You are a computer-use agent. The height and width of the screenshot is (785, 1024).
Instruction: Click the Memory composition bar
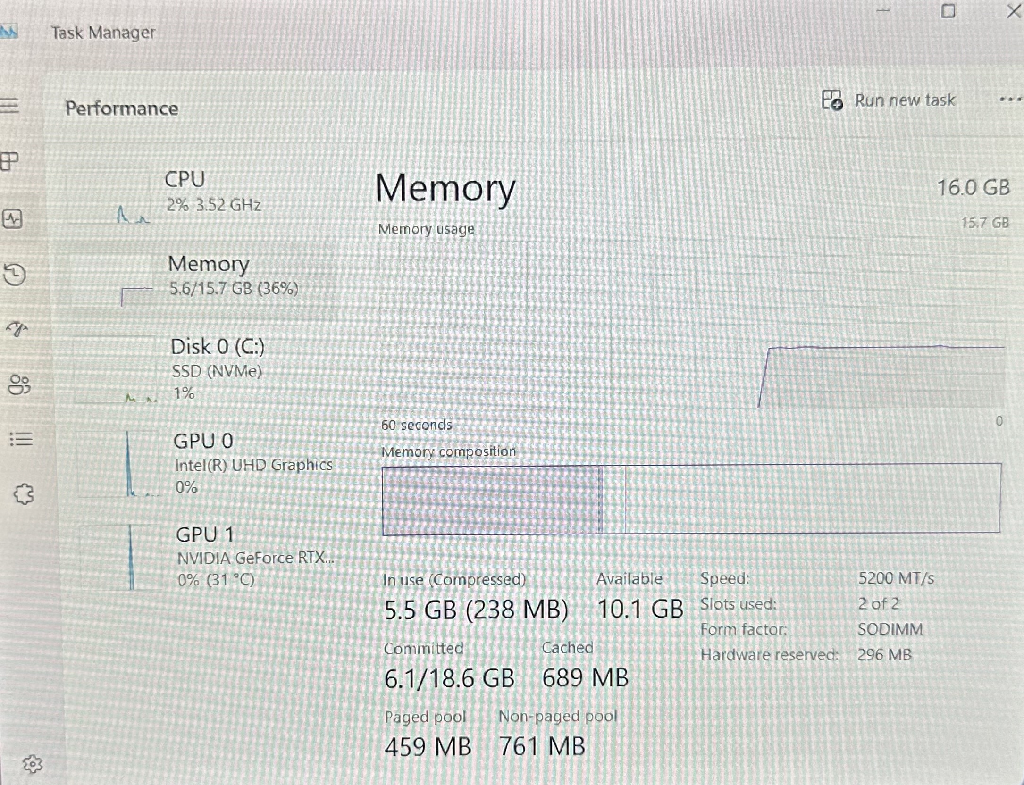691,499
